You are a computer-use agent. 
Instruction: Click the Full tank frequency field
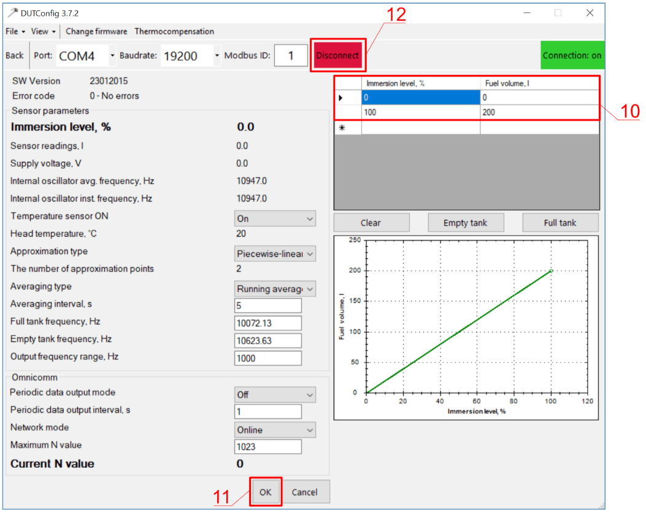pyautogui.click(x=267, y=323)
